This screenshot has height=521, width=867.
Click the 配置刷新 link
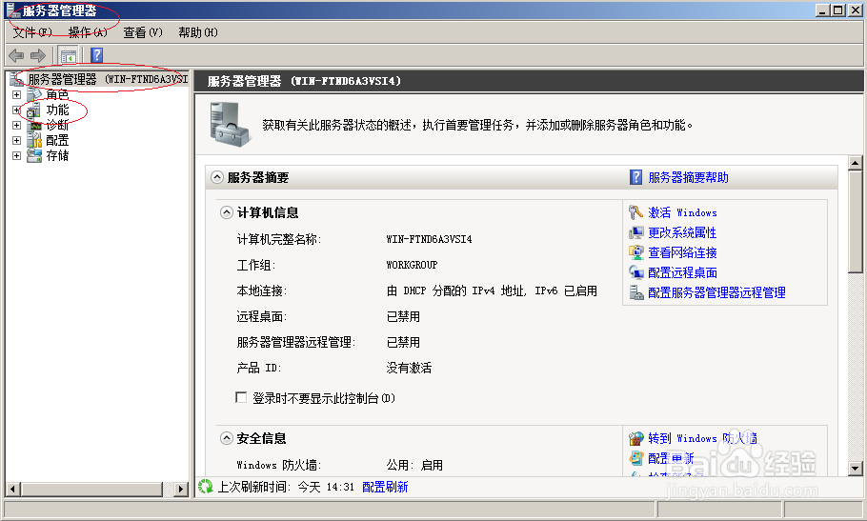pos(385,487)
